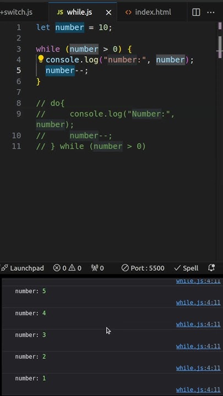This screenshot has width=223, height=396.
Task: Open the source link beside 'number: 4'
Action: (x=198, y=324)
